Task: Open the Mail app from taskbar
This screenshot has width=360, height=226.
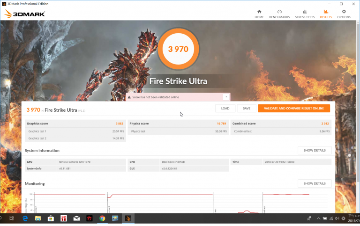Action: tap(76, 219)
